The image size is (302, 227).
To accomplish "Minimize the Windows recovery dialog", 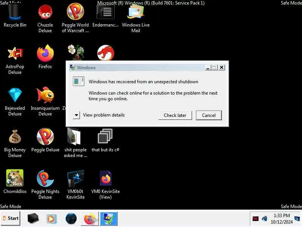I will tap(208, 68).
